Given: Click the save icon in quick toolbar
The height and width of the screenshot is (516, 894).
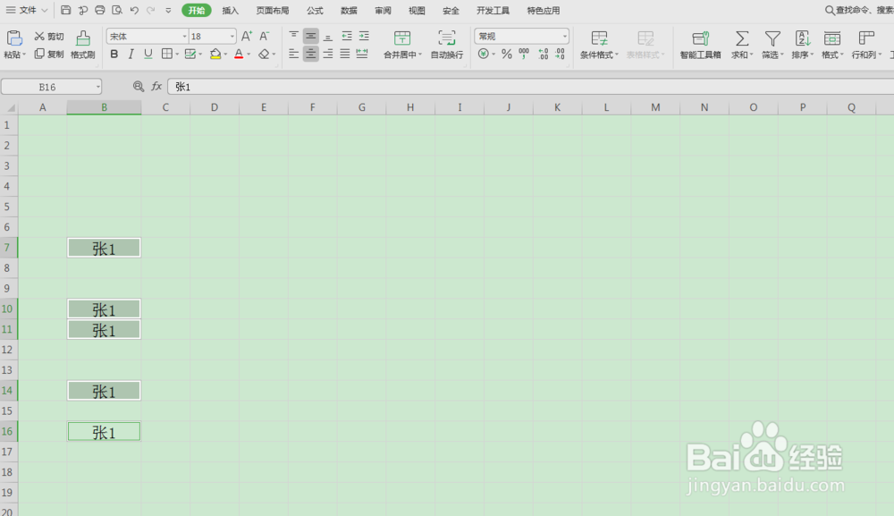Looking at the screenshot, I should click(x=65, y=10).
